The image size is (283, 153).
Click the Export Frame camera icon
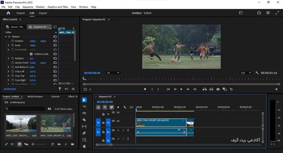[218, 89]
